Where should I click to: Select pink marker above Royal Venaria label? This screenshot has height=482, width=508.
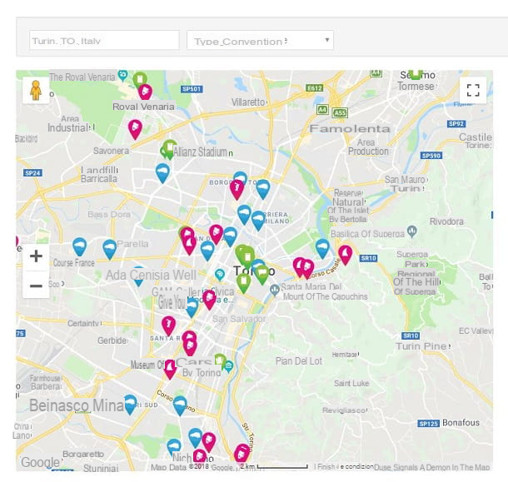coord(145,92)
